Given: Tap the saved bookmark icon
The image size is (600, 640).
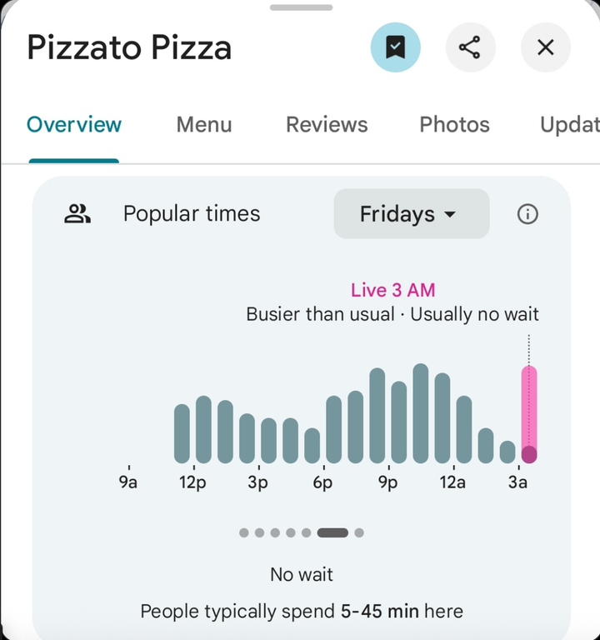Looking at the screenshot, I should [395, 47].
